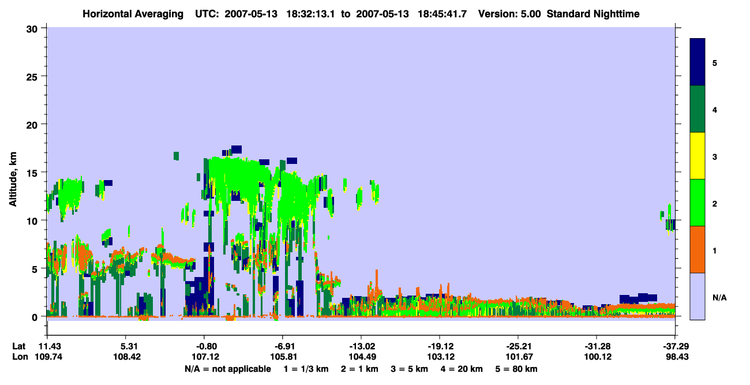Click latitude value 5.31
Viewport: 750px width, 385px height.
[126, 346]
